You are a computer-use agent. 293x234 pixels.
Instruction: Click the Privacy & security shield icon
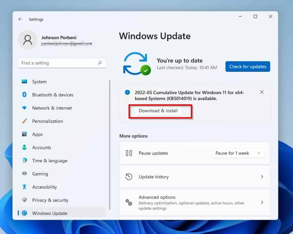[x=25, y=200]
